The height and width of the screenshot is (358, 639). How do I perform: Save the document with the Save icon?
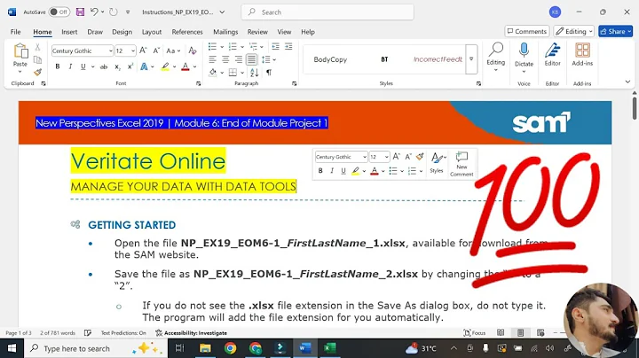(x=80, y=12)
